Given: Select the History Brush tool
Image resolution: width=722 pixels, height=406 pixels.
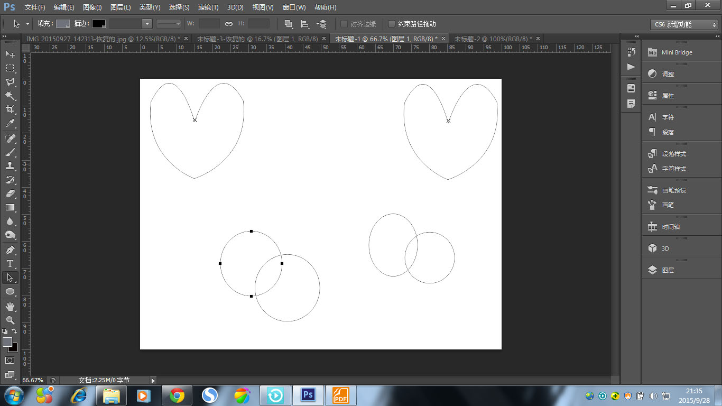Looking at the screenshot, I should pyautogui.click(x=10, y=180).
